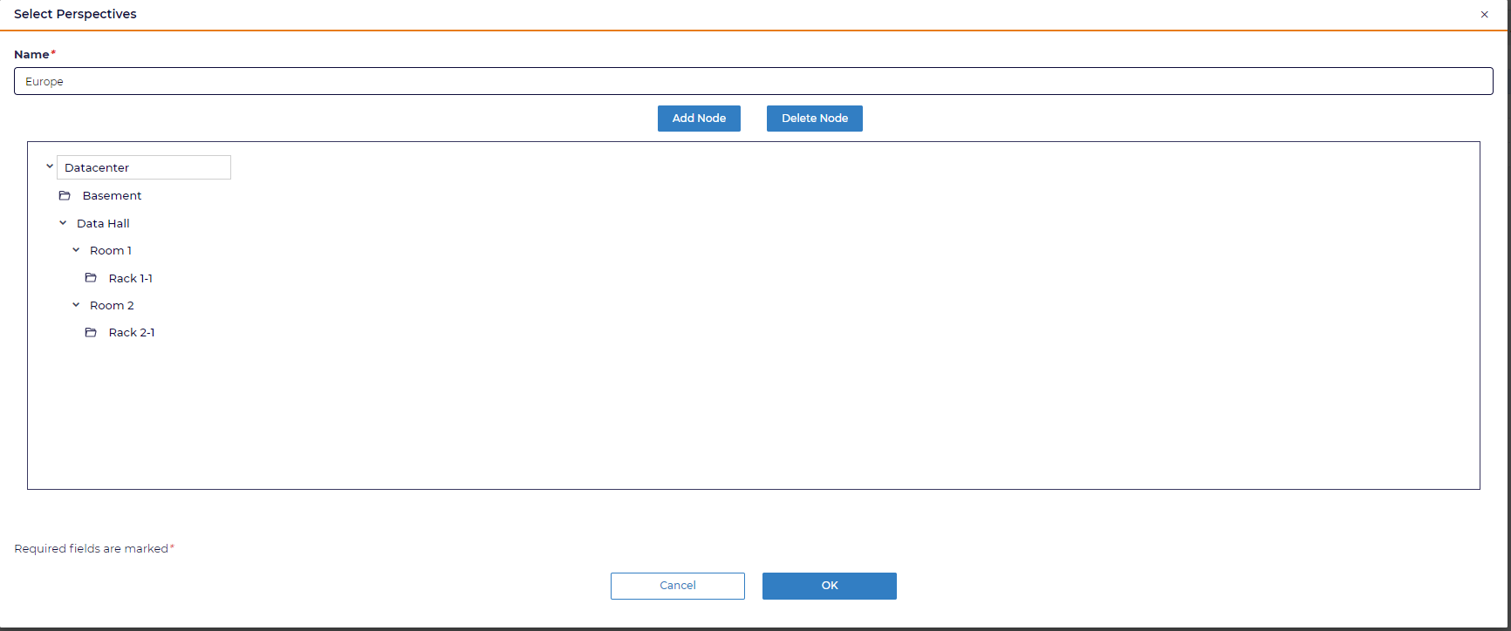Screen dimensions: 1511x631
Task: Click the Delete Node button
Action: 815,119
